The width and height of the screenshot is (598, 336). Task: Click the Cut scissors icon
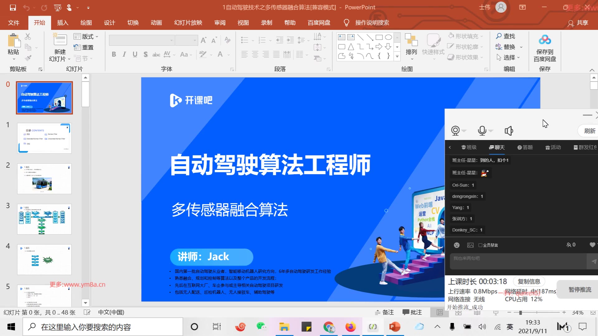(x=28, y=36)
